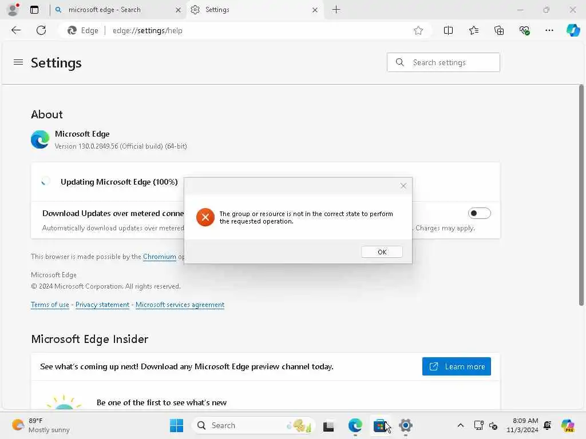
Task: Click the Search settings field
Action: [444, 62]
